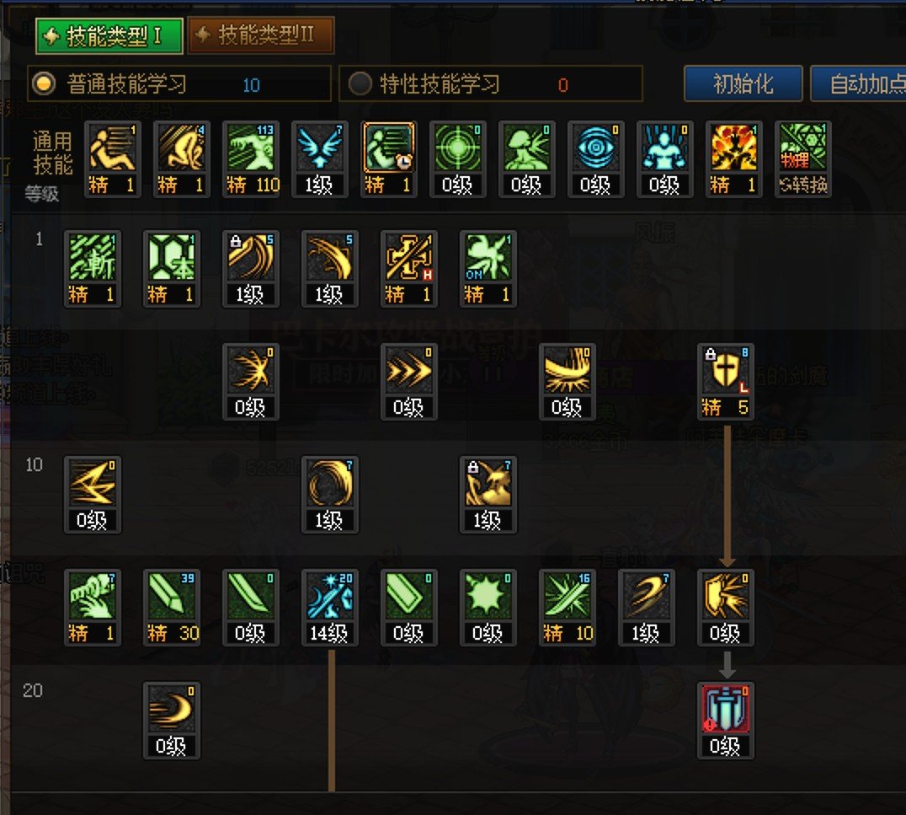Viewport: 906px width, 815px height.
Task: Select the 特性技能学习 radio button
Action: [360, 84]
